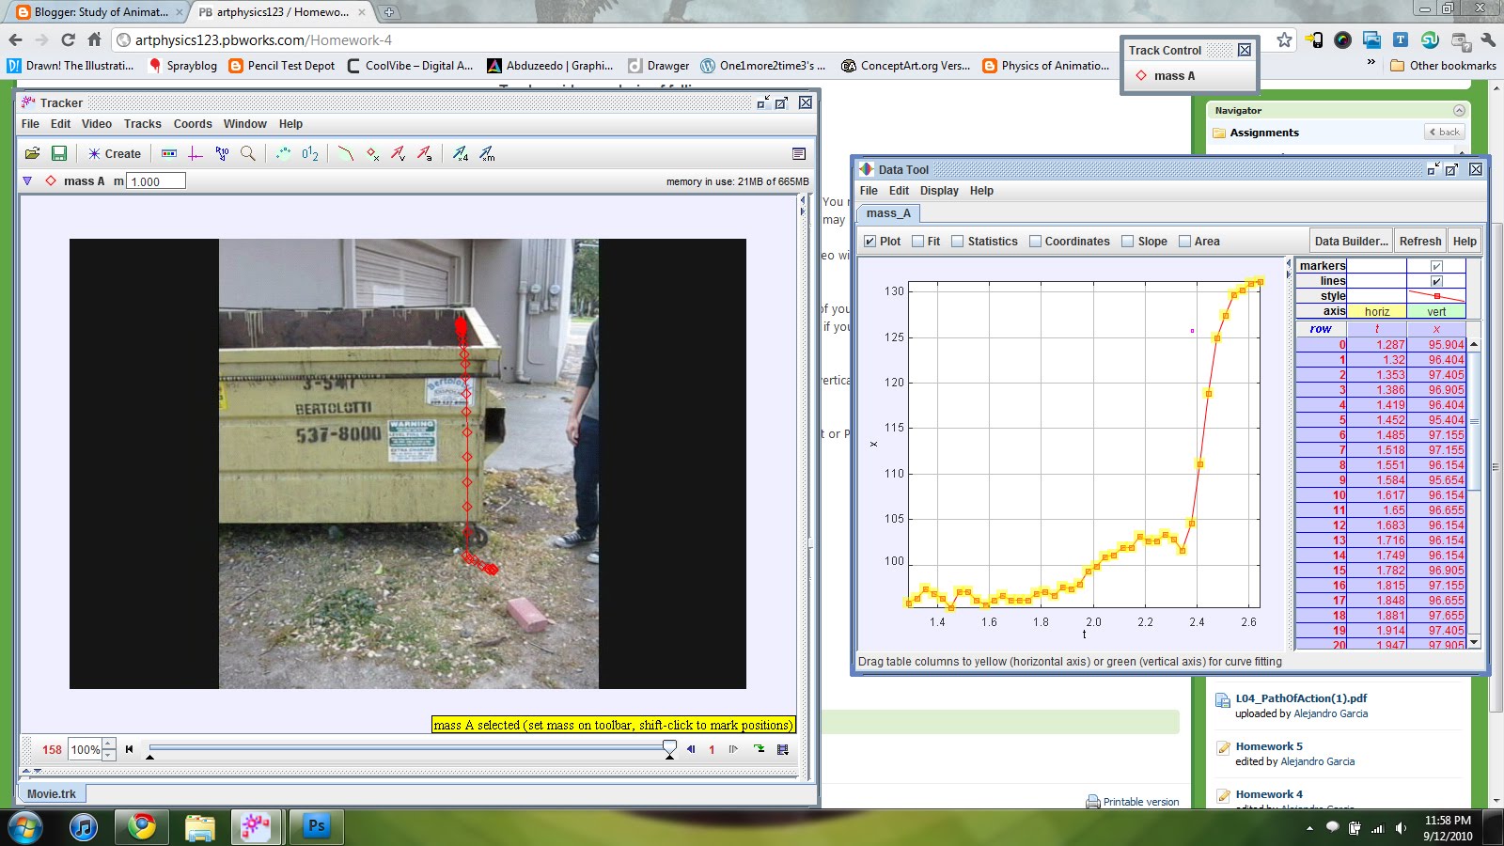Viewport: 1504px width, 846px height.
Task: Expand the mass A track dropdown triangle
Action: click(26, 180)
